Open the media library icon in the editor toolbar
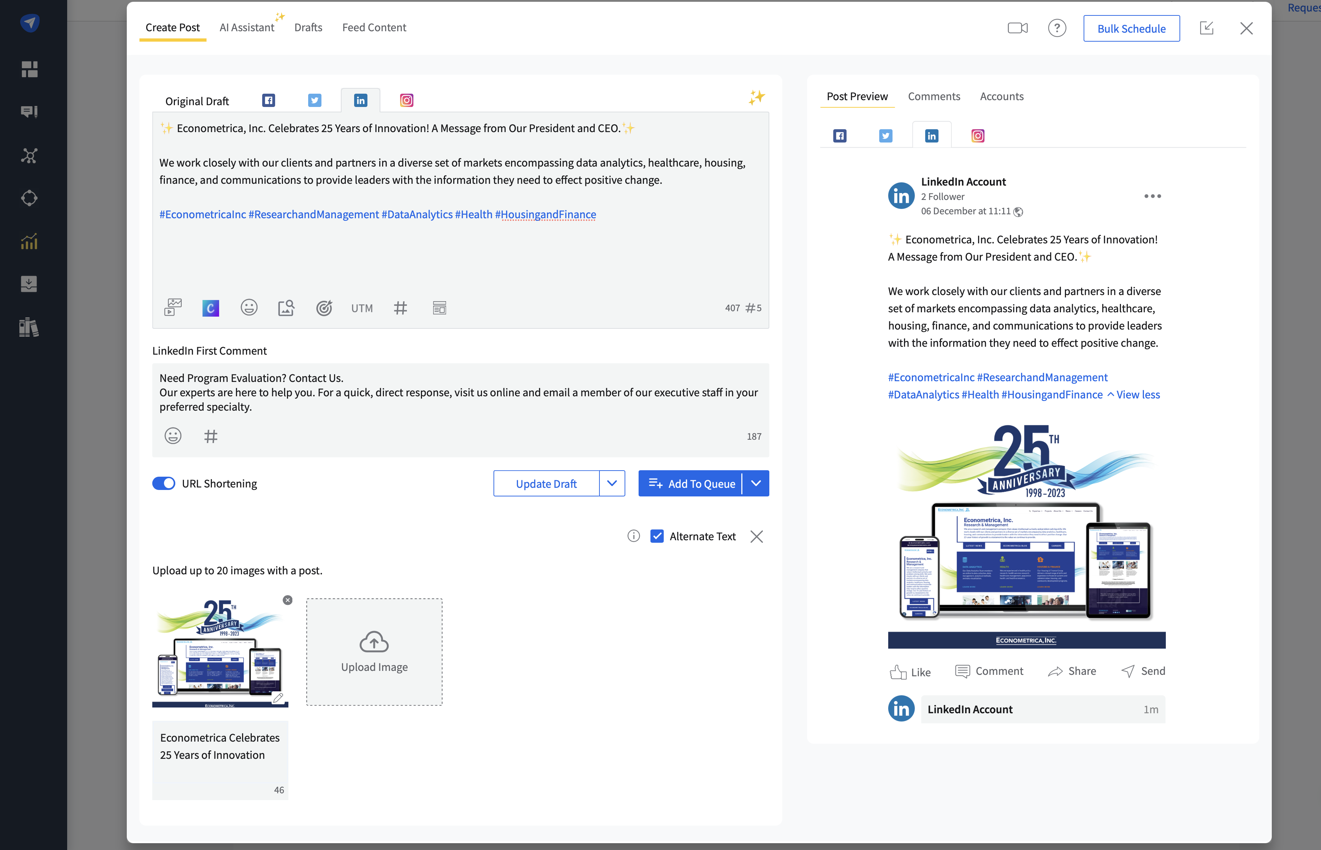This screenshot has height=850, width=1321. coord(173,307)
